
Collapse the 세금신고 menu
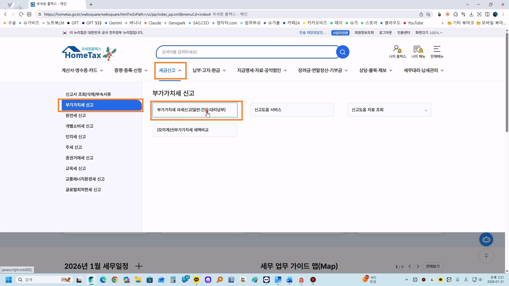(x=170, y=70)
